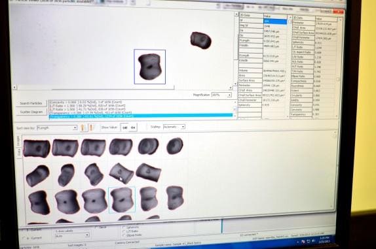Viewport: 376px width, 249px height.
Task: Click the Volume row in the left data table
Action: [x=263, y=71]
